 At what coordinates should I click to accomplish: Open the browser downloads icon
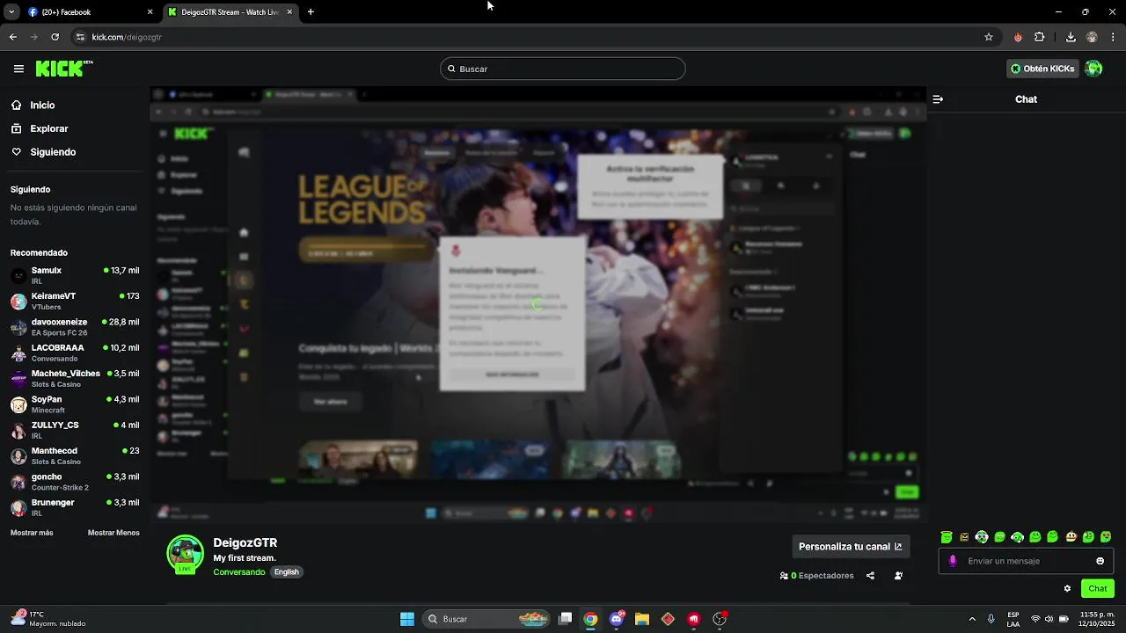[1071, 37]
